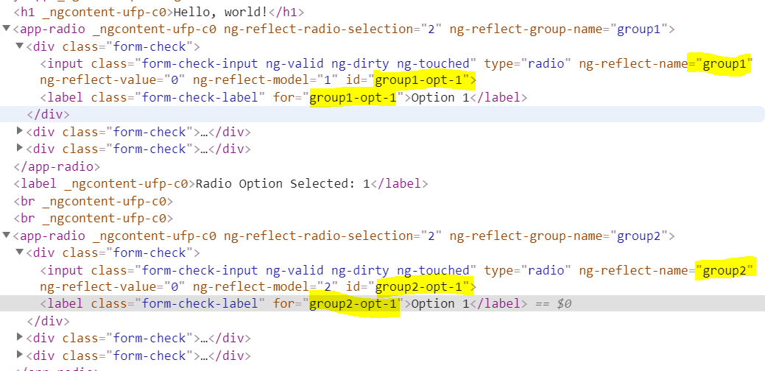Viewport: 765px width, 371px height.
Task: Click the "Option 1" text in the group2-opt-1 label
Action: pyautogui.click(x=440, y=304)
